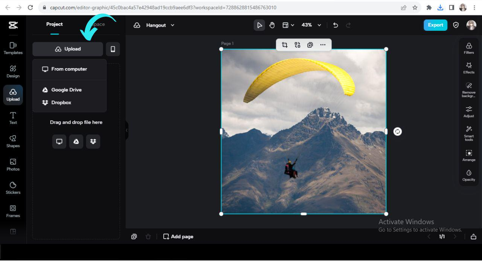Switch to the Project tab
This screenshot has width=482, height=271.
tap(55, 24)
